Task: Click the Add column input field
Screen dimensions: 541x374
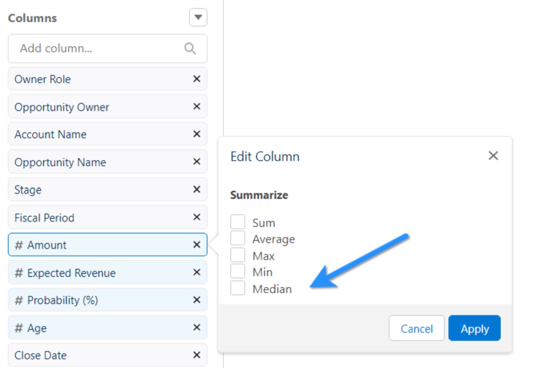Action: pyautogui.click(x=96, y=48)
